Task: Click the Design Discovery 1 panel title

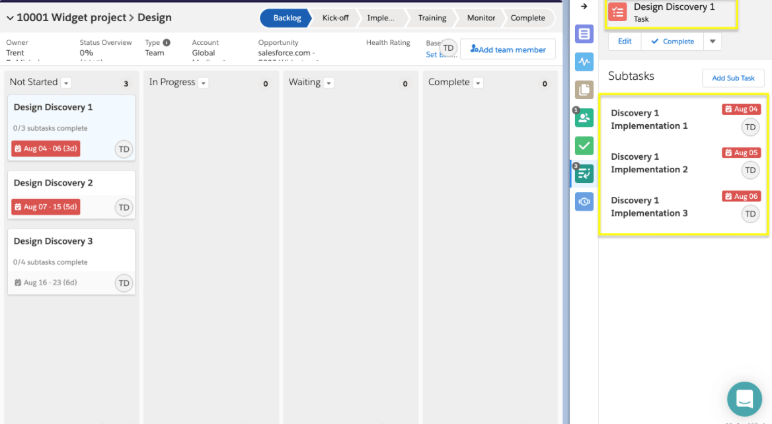Action: click(x=674, y=7)
